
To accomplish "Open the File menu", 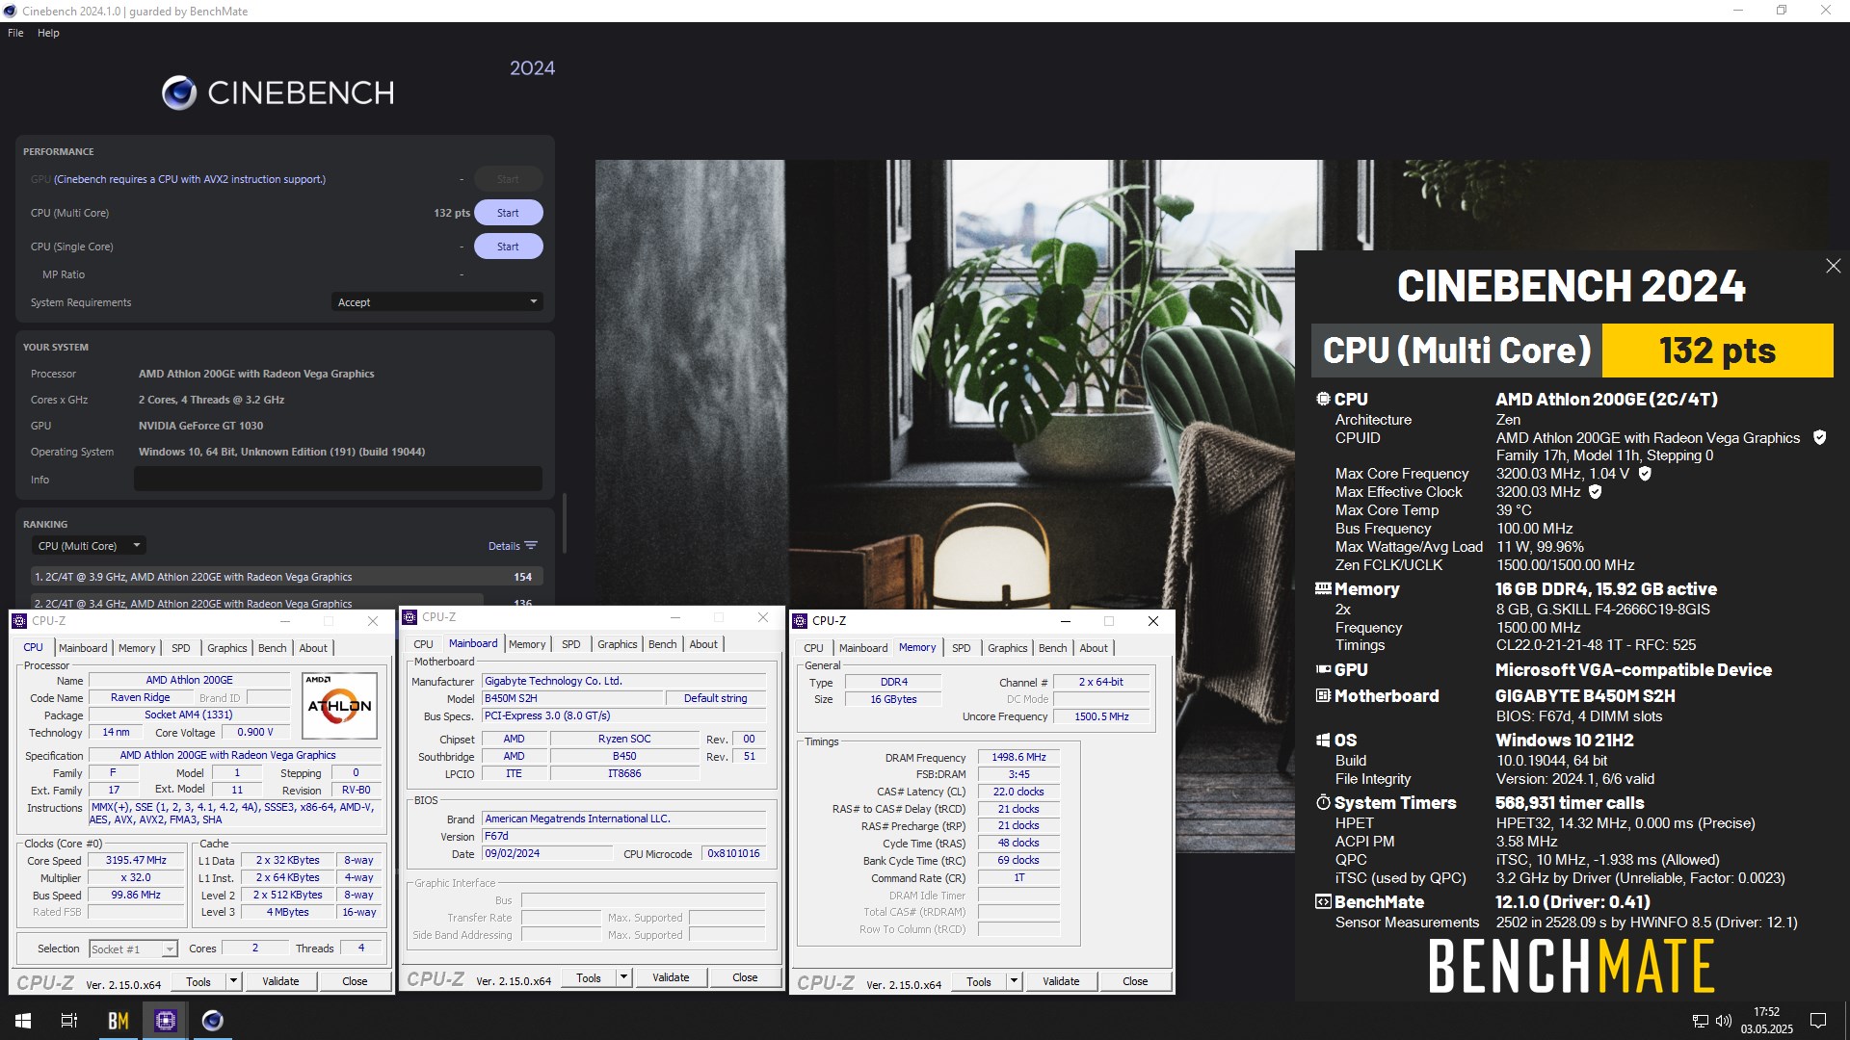I will click(15, 33).
